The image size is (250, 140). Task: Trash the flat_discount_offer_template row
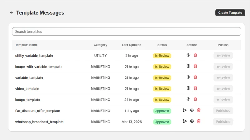click(x=199, y=110)
